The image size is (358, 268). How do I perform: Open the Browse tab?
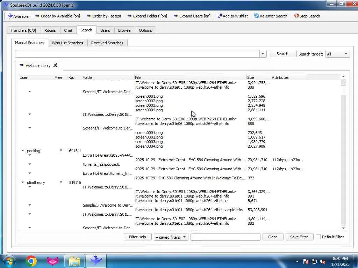(124, 30)
